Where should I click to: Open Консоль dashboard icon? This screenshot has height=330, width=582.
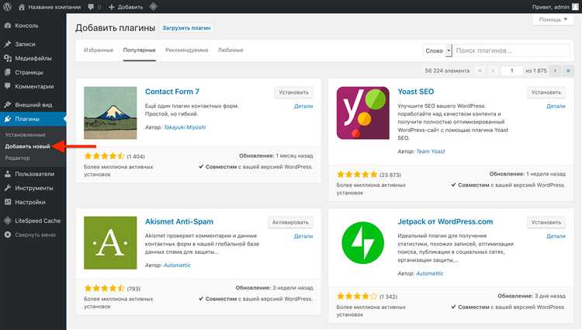click(8, 26)
